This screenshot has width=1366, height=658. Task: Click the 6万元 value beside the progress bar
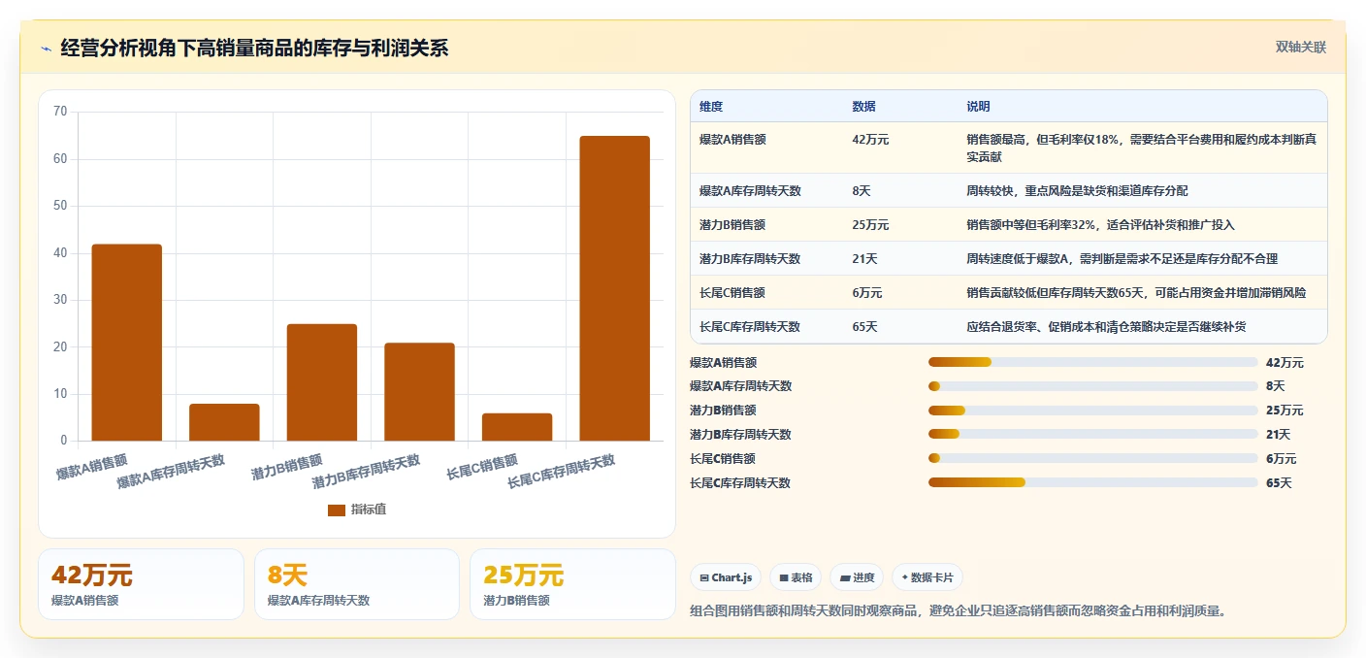coord(1282,458)
